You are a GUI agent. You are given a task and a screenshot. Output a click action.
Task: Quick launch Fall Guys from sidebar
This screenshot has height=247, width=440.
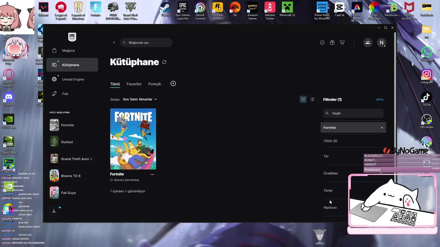(72, 193)
